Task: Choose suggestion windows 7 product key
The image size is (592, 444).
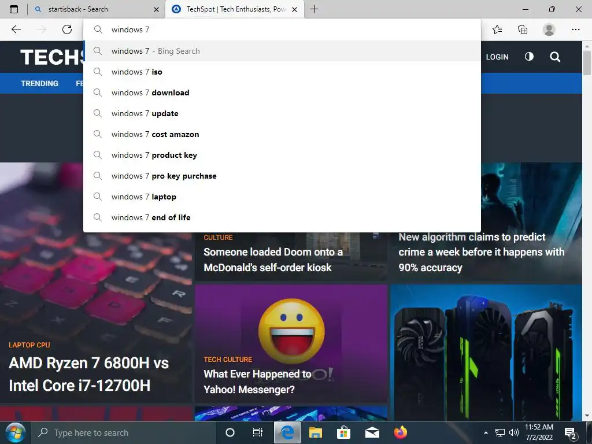Action: [282, 155]
